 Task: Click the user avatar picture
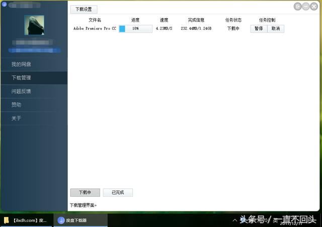click(34, 25)
